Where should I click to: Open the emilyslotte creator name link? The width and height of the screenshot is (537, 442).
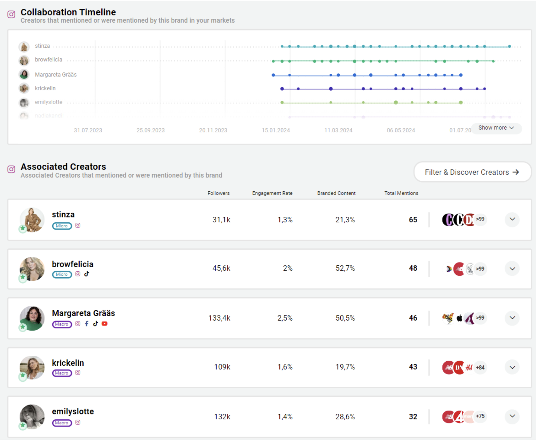click(73, 411)
